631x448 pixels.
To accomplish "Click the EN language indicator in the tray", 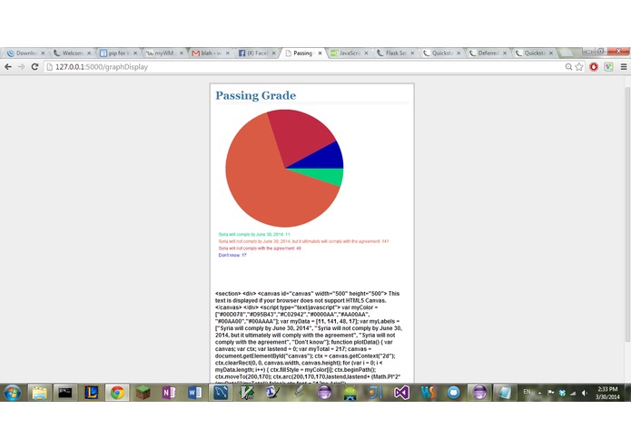I will [x=527, y=392].
